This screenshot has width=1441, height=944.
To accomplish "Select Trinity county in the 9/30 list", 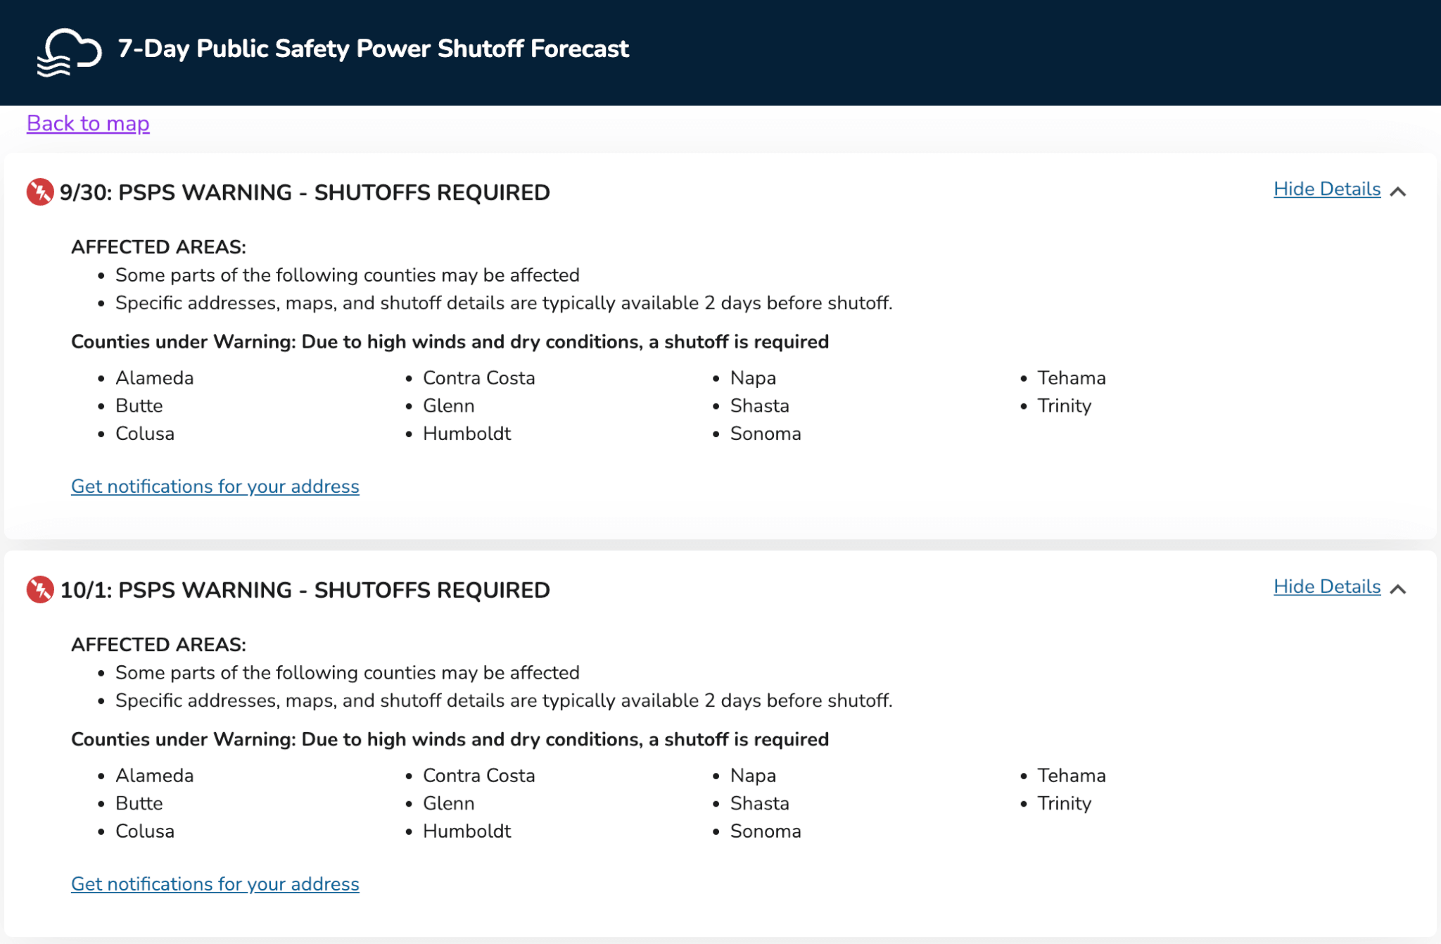I will pos(1065,406).
